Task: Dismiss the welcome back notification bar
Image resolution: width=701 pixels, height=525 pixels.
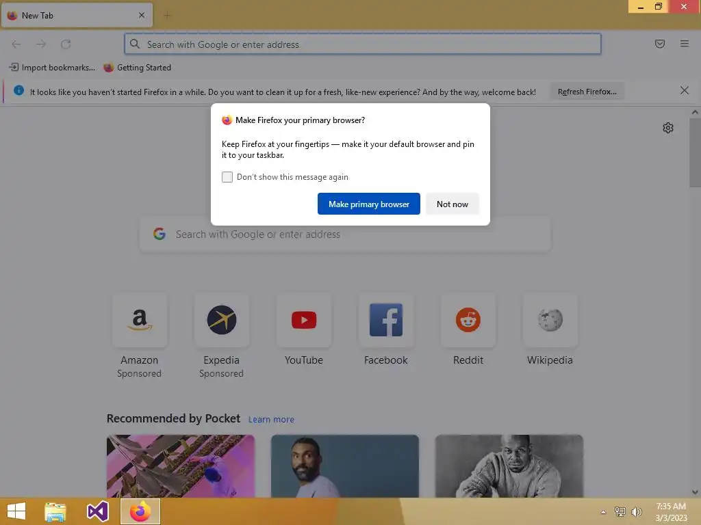Action: (684, 91)
